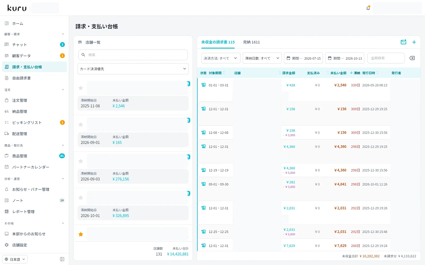Collapse the 商品・取引先 sidebar section
This screenshot has width=425, height=265.
35,145
